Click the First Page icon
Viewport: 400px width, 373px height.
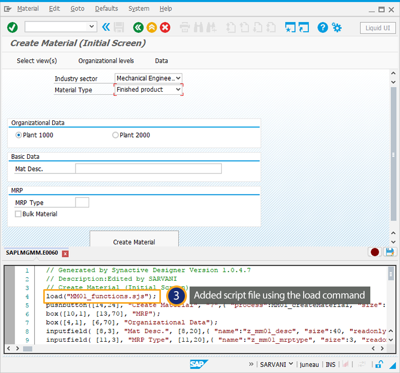[231, 27]
